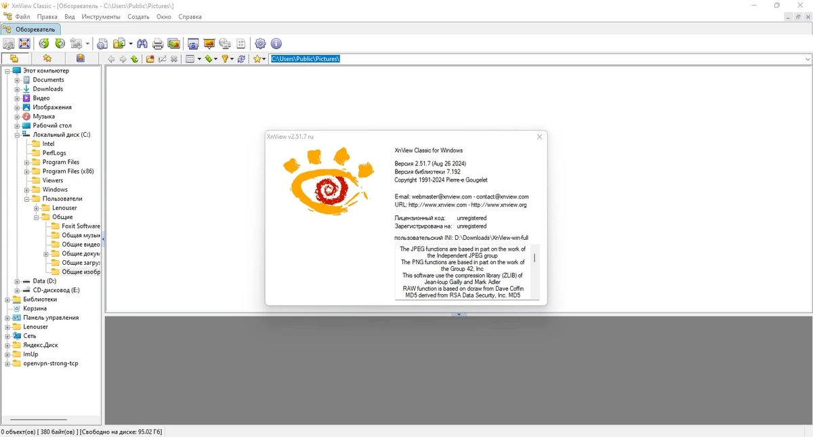
Task: Click the http://www.xnview.com URL text
Action: coord(438,205)
